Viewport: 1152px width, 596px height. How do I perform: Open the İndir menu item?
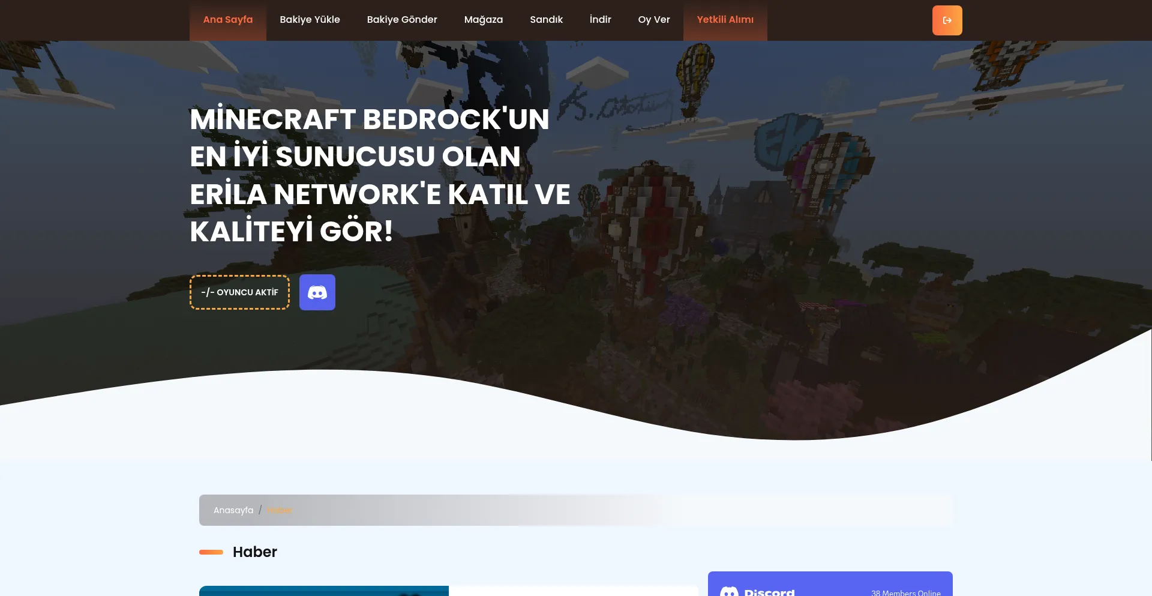point(600,20)
